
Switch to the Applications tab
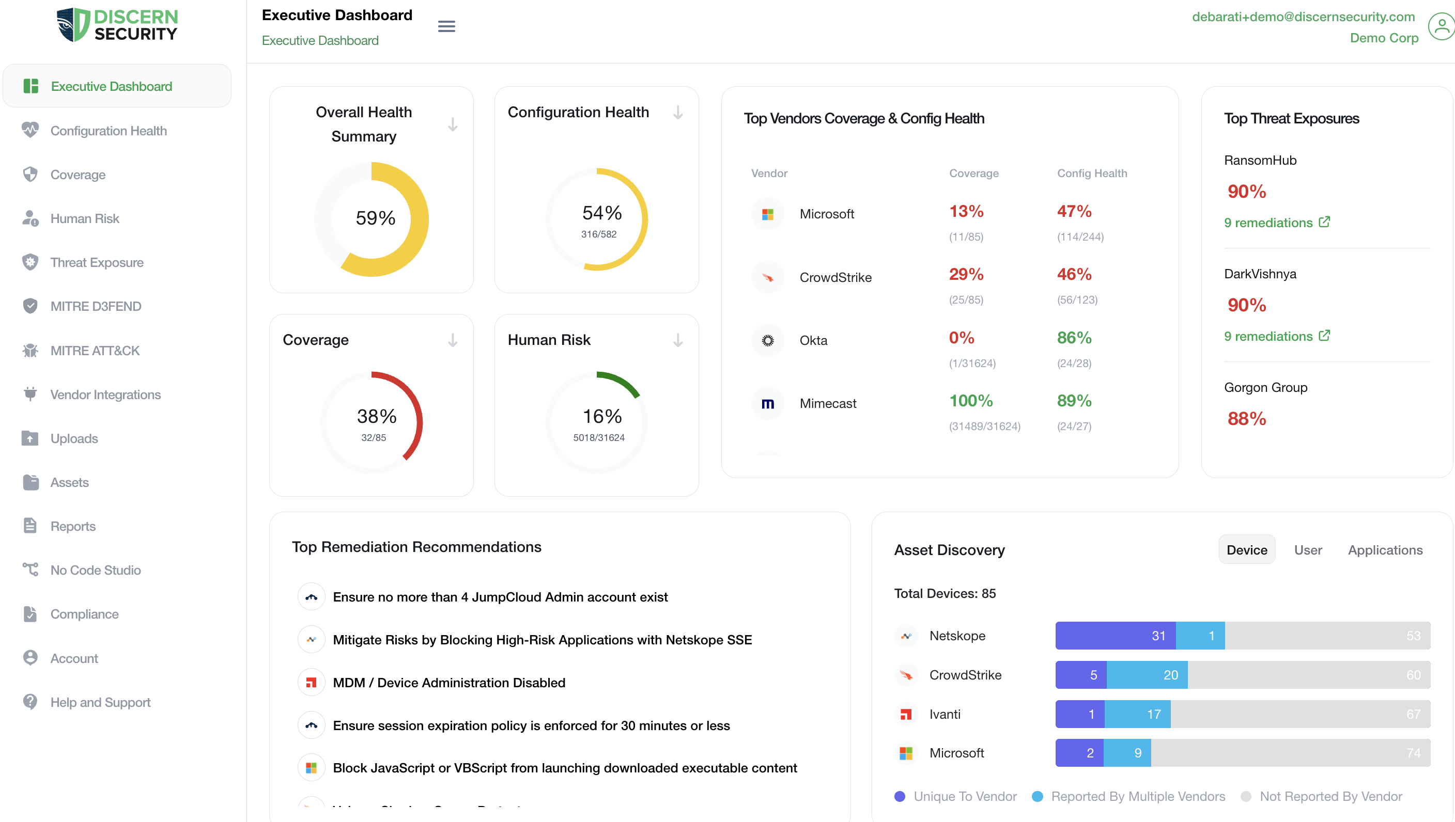1385,550
